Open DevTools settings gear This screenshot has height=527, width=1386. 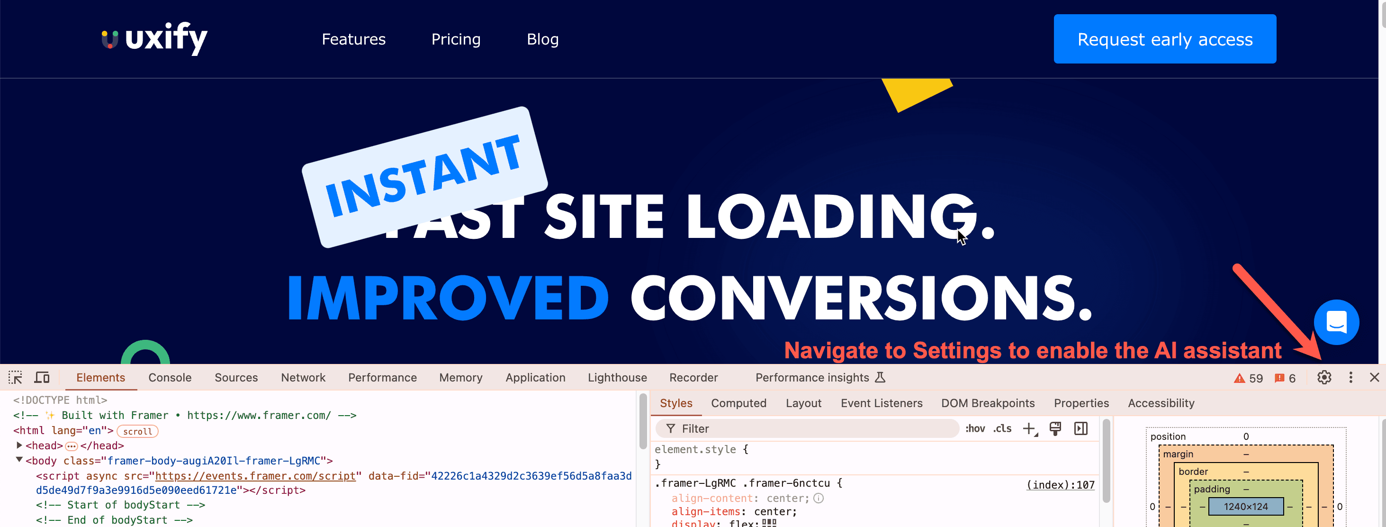[x=1323, y=377]
